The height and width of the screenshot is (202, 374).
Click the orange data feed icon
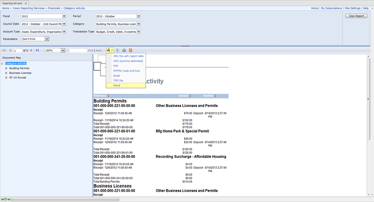[x=131, y=50]
